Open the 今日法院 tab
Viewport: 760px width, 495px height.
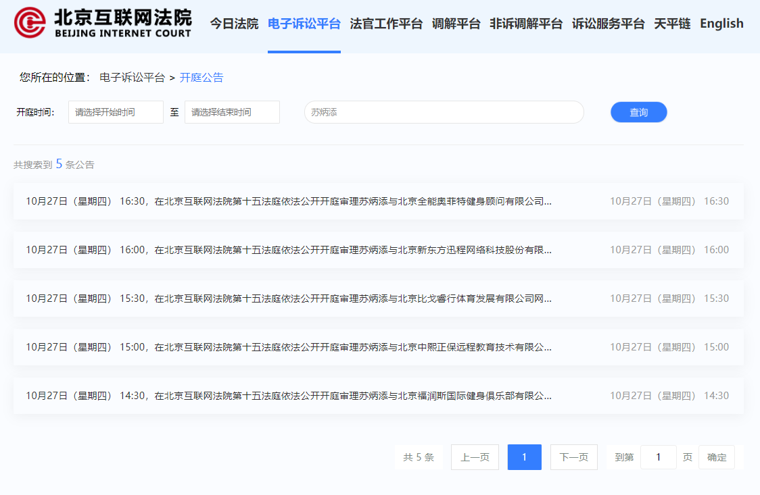coord(234,24)
